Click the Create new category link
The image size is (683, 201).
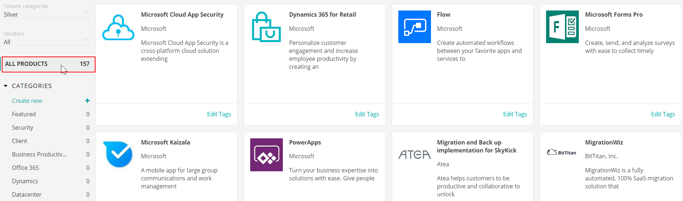[27, 101]
